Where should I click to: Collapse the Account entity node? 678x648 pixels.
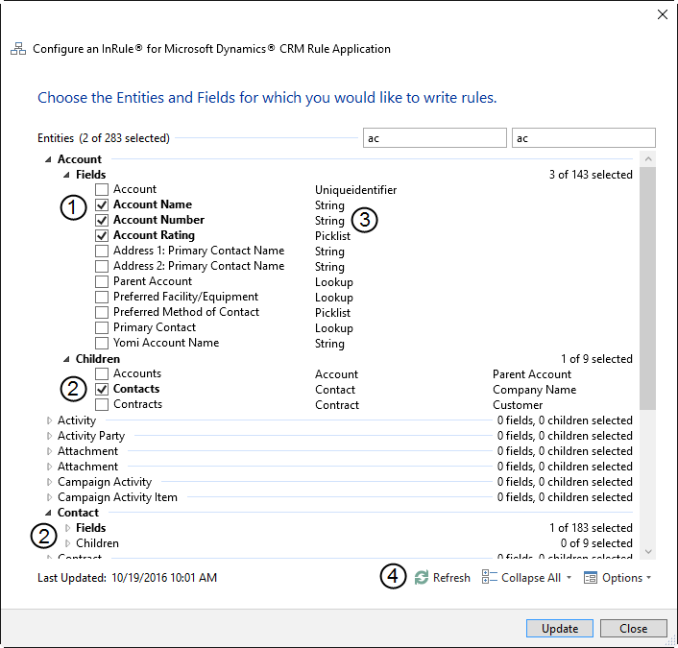coord(48,159)
